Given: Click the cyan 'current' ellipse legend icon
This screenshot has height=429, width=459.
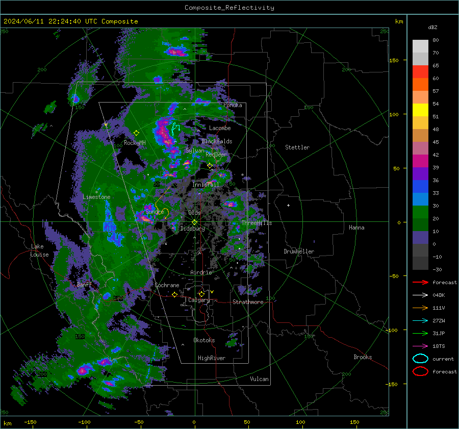Looking at the screenshot, I should (x=420, y=359).
